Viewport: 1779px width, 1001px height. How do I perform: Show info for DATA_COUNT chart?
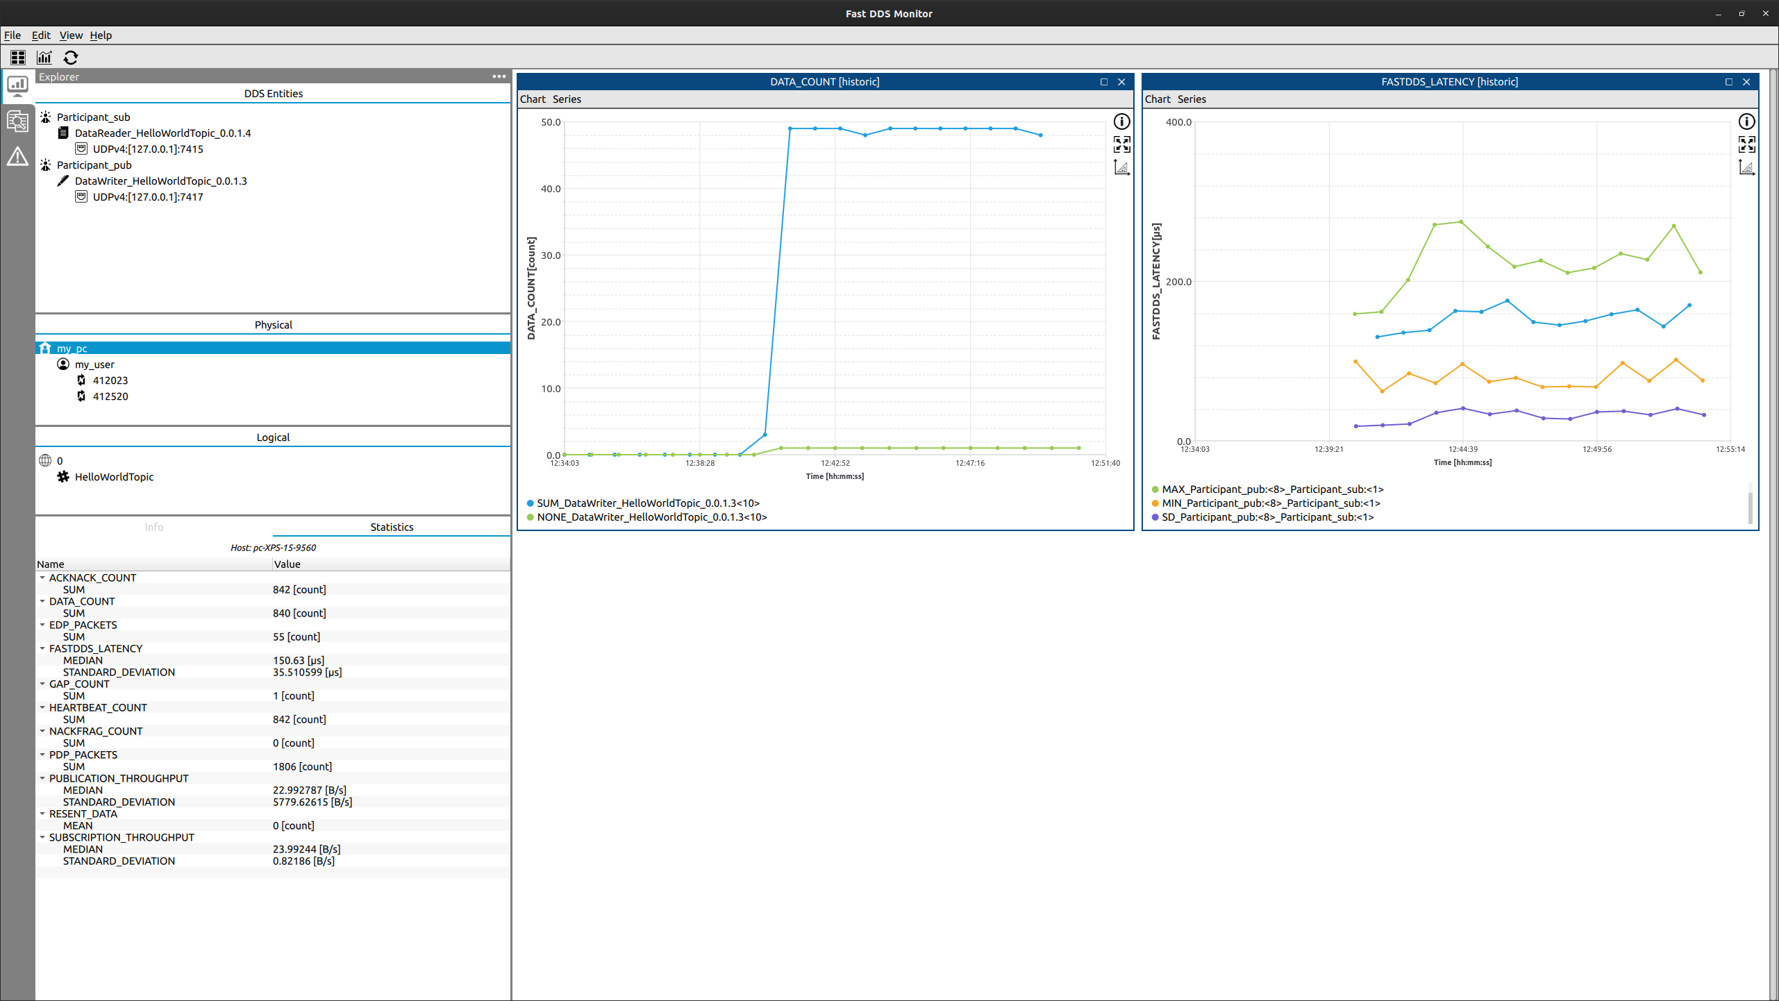point(1121,121)
